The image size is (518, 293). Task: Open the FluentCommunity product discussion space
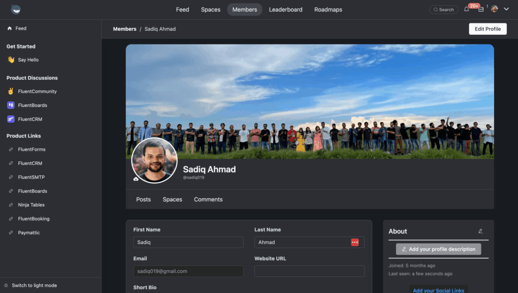(37, 91)
